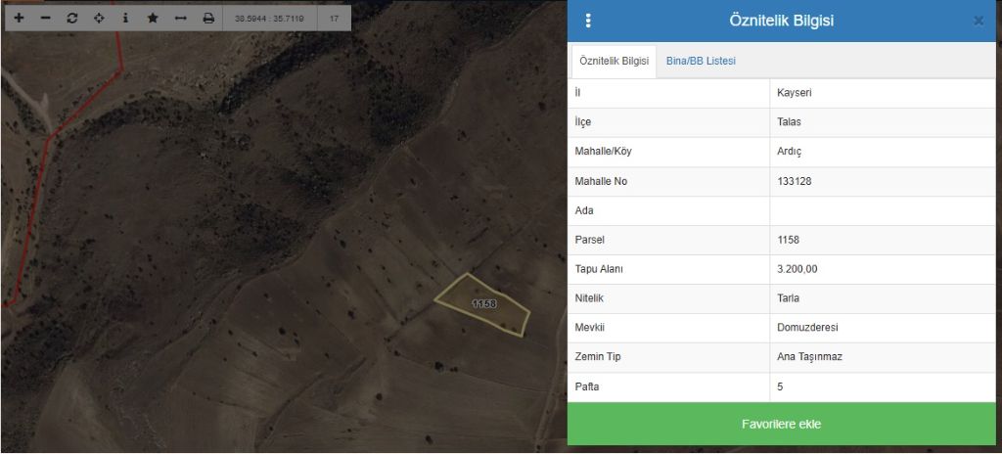
Task: Close the Öznitelik Bilgisi panel
Action: 979,21
